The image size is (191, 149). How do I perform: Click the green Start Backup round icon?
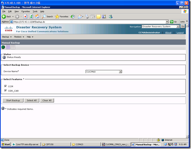(3, 47)
